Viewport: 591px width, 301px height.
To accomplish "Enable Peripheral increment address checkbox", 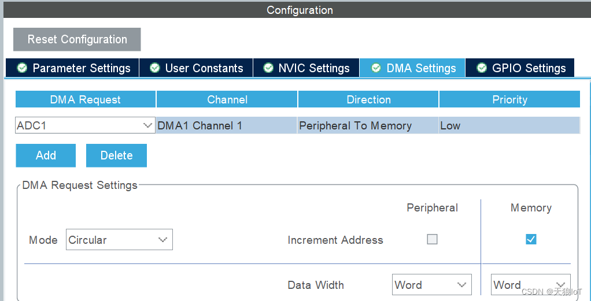I will (x=432, y=239).
